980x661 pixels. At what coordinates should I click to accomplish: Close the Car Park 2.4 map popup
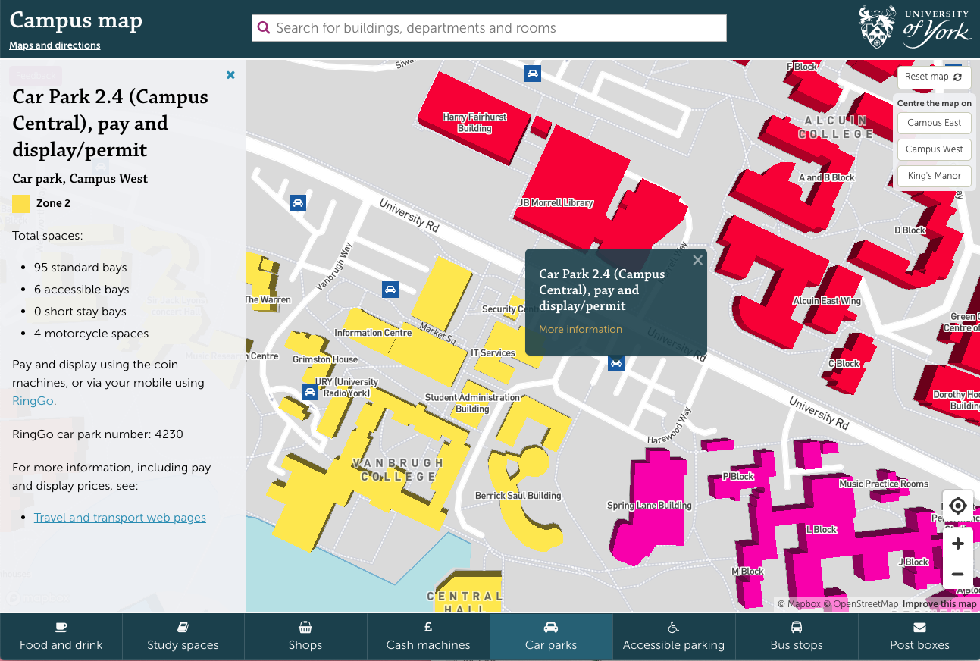pyautogui.click(x=697, y=260)
